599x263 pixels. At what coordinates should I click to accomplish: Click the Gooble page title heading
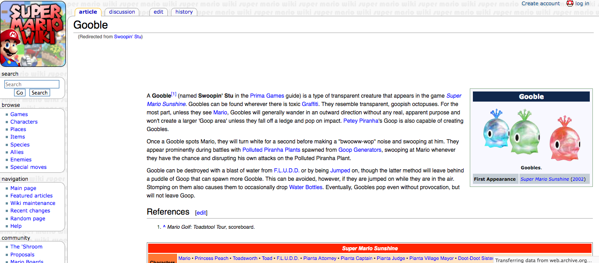pyautogui.click(x=91, y=25)
